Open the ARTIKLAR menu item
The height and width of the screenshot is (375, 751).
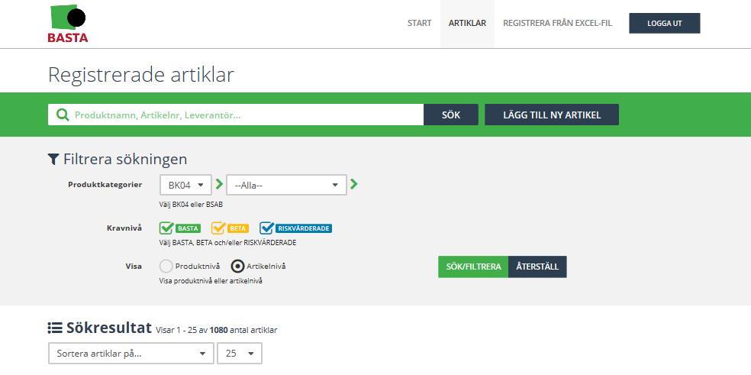click(467, 23)
